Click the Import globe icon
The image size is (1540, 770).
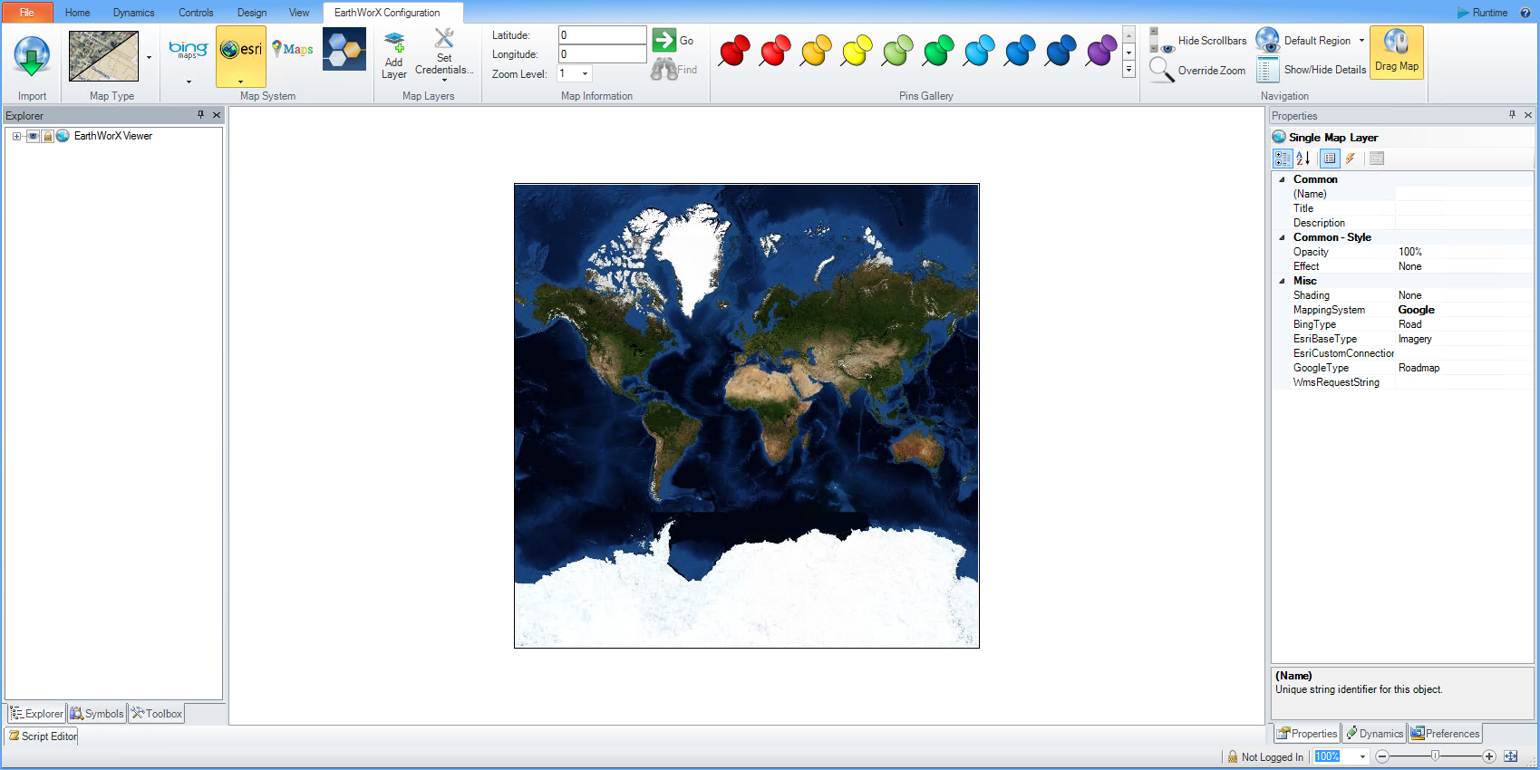click(x=32, y=57)
